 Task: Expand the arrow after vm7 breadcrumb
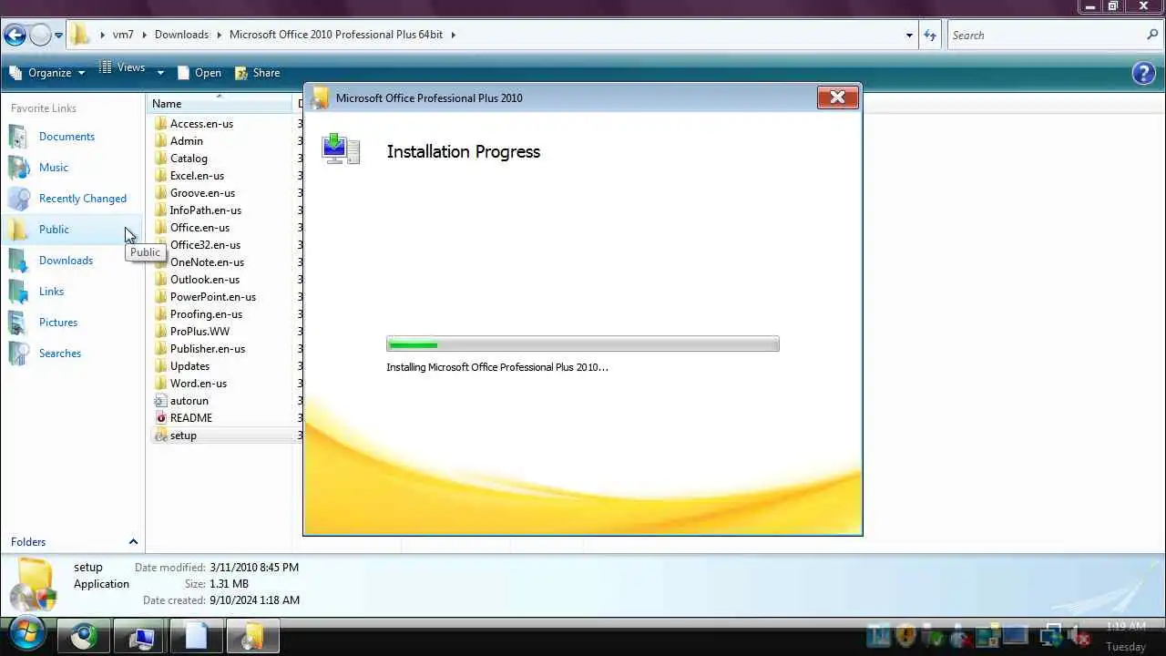click(x=144, y=35)
